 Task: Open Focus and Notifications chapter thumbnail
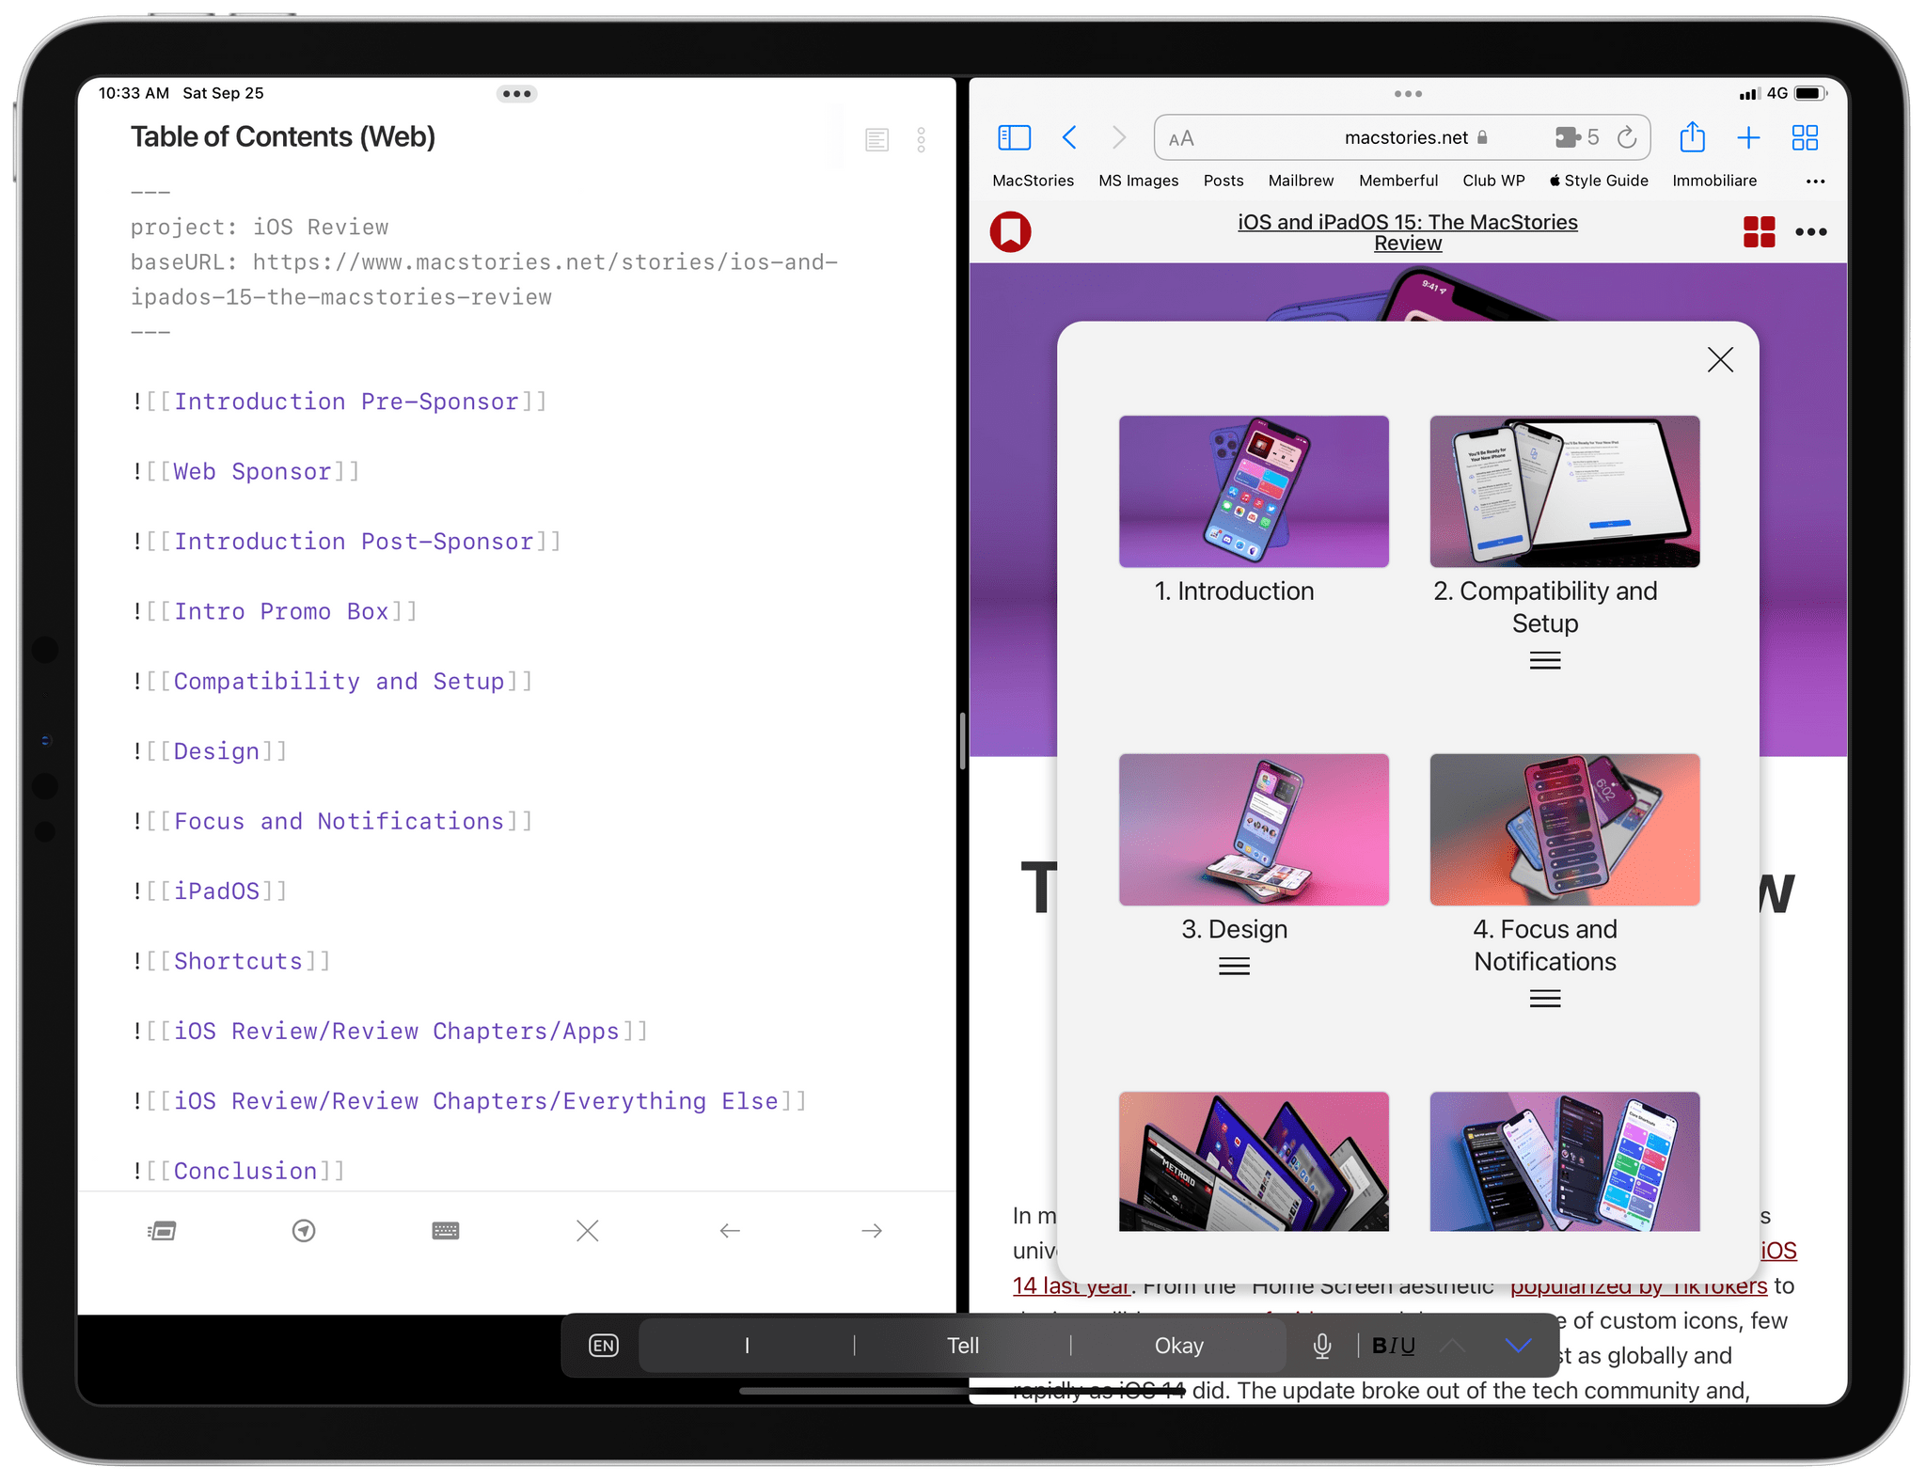pos(1565,829)
